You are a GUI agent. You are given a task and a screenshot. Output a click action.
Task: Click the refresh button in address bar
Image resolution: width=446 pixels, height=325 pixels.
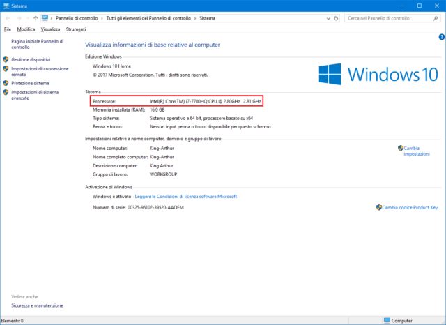(336, 17)
